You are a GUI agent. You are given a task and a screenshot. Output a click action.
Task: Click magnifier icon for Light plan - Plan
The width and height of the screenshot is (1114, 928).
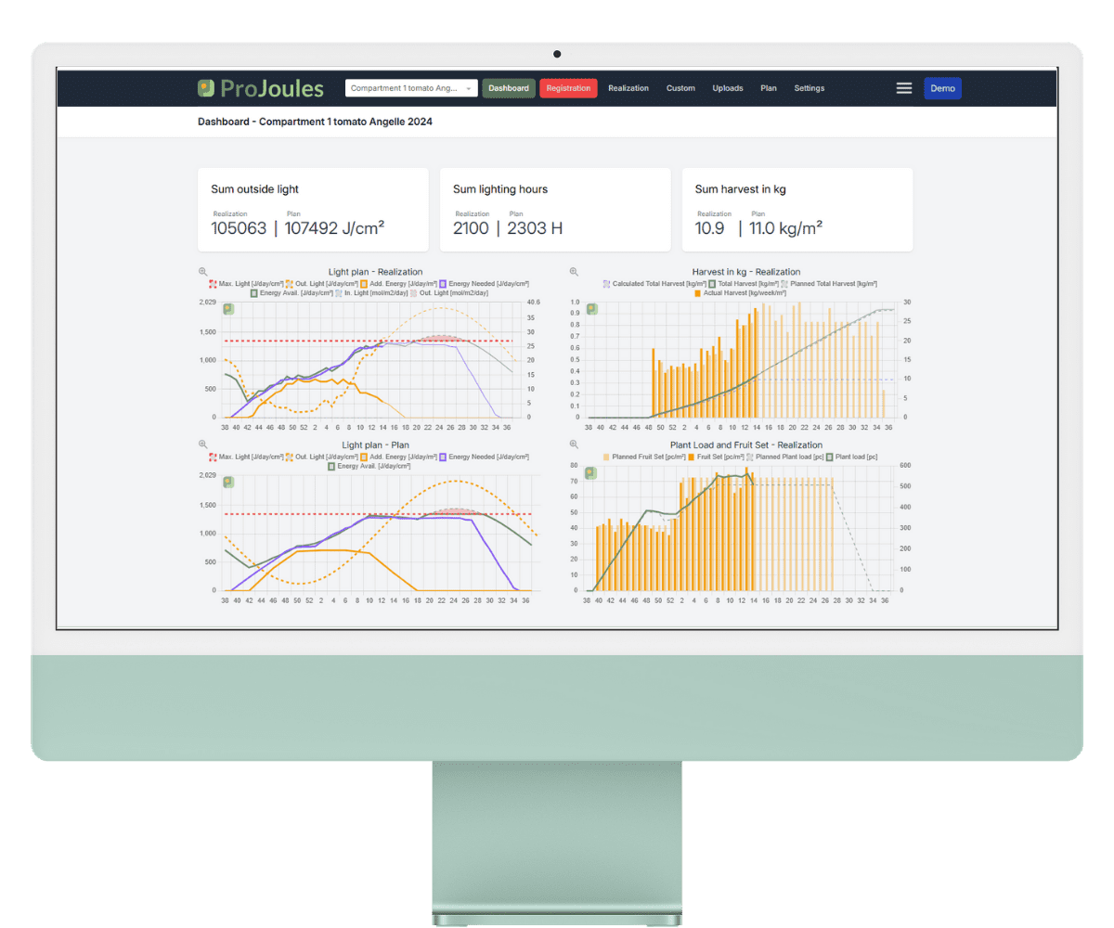click(x=203, y=445)
